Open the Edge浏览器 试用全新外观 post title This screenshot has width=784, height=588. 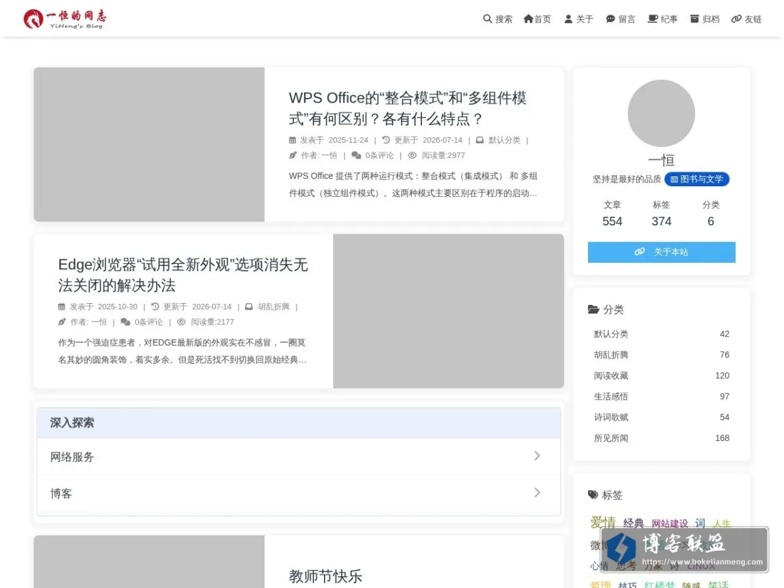(x=183, y=275)
